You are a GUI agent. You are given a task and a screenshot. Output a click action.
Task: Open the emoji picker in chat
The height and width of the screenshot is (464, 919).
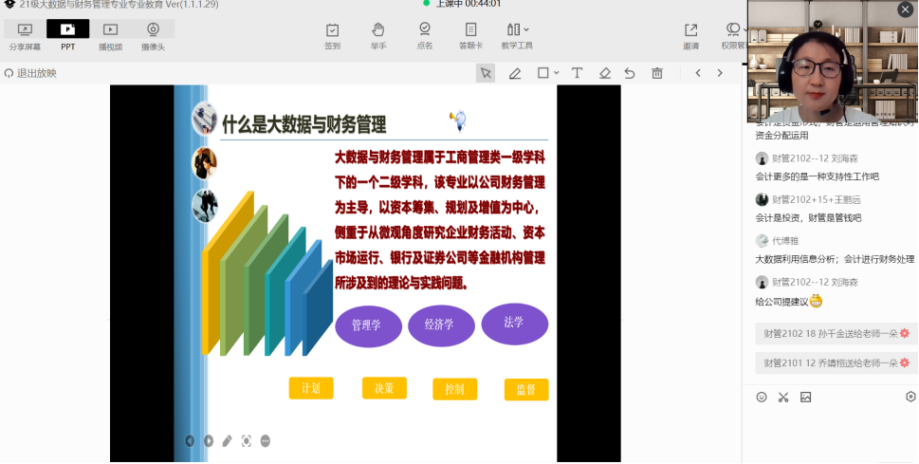[x=762, y=397]
